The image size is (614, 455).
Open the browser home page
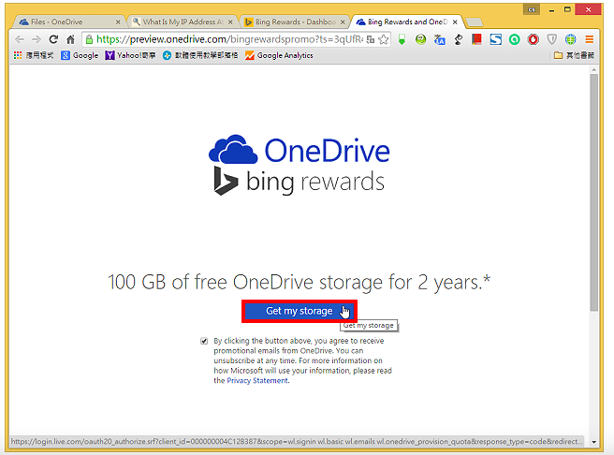[70, 39]
